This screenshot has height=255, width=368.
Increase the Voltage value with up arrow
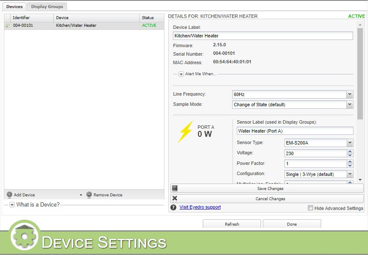coord(350,151)
